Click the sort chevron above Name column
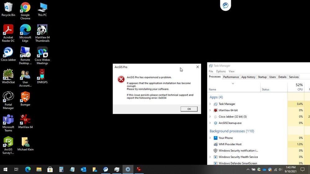 [x=233, y=84]
